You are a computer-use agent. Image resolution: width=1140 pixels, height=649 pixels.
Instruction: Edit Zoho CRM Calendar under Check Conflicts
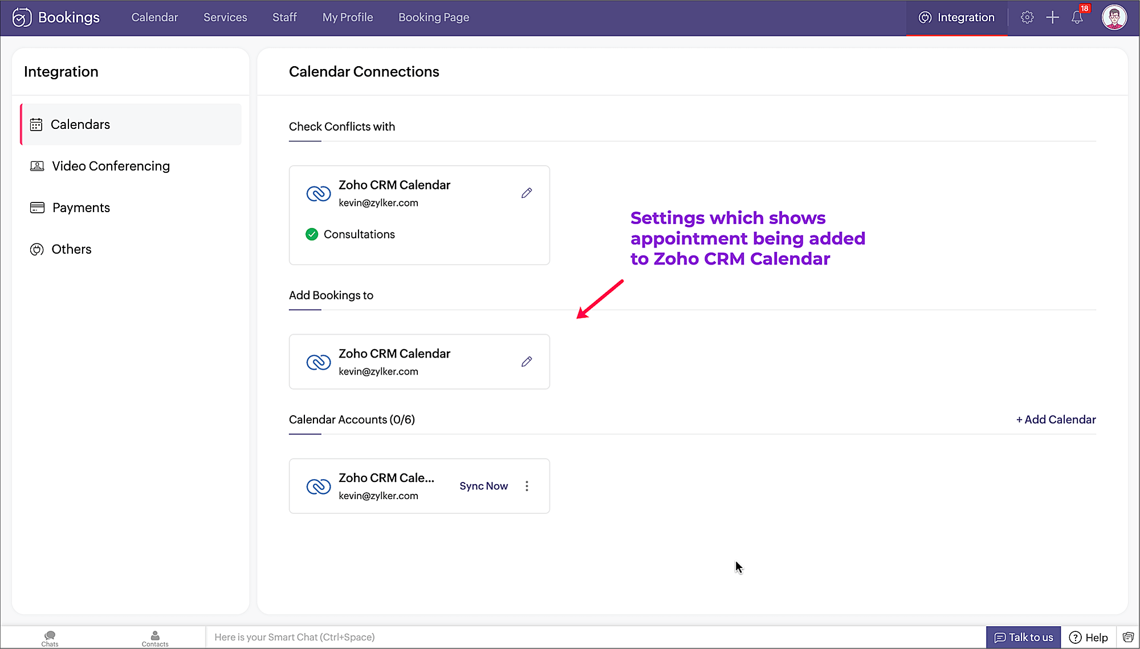[527, 193]
